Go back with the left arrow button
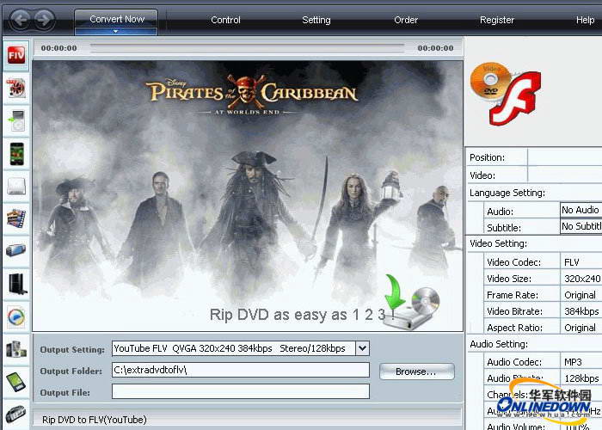602x430 pixels. (x=20, y=19)
